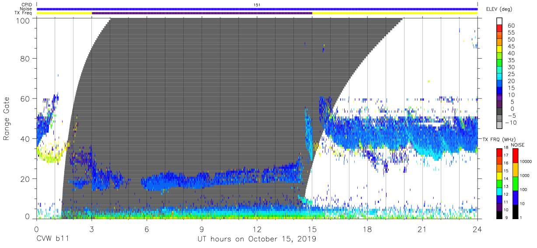Click the yellow TX Freq segment before hour 3

click(x=64, y=13)
